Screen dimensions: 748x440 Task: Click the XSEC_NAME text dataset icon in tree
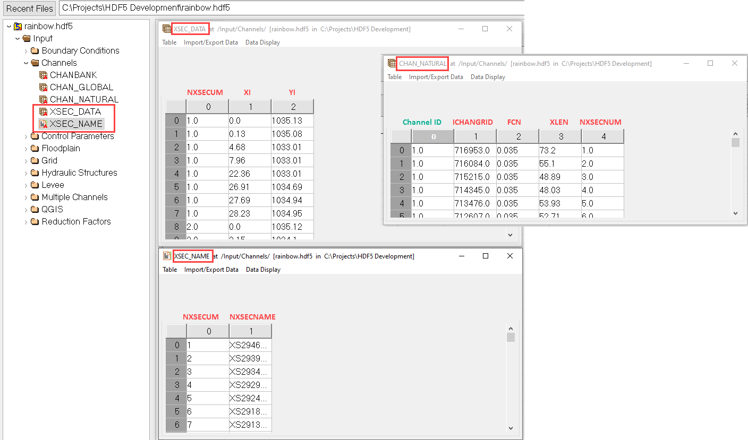click(x=44, y=124)
